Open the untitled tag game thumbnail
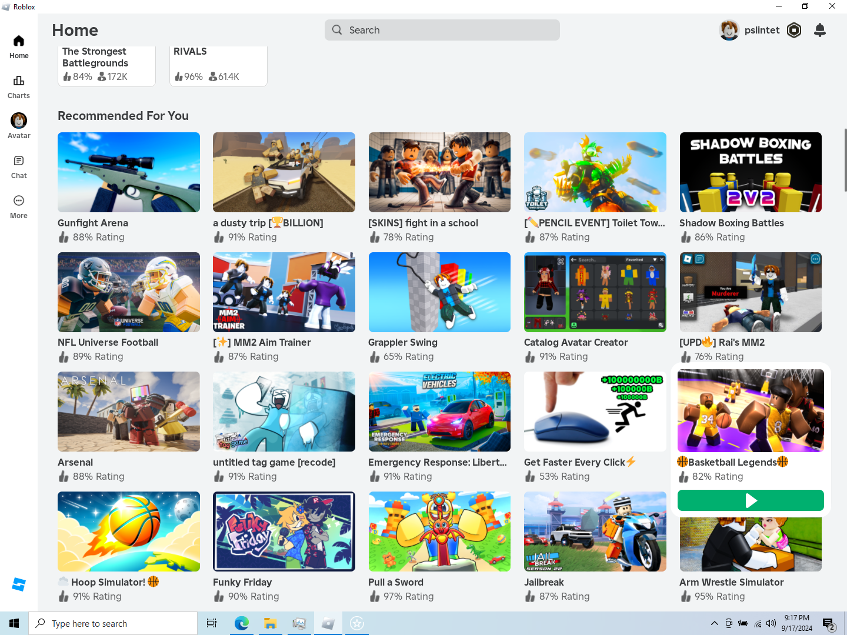Image resolution: width=847 pixels, height=635 pixels. point(284,412)
